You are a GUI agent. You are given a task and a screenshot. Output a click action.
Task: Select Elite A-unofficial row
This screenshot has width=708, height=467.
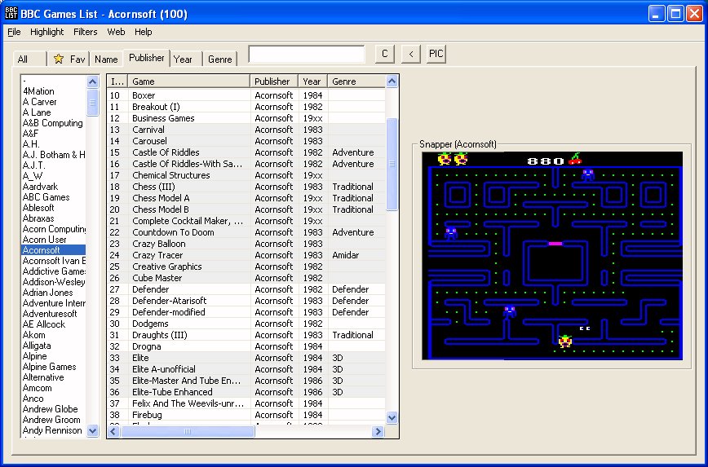point(246,369)
